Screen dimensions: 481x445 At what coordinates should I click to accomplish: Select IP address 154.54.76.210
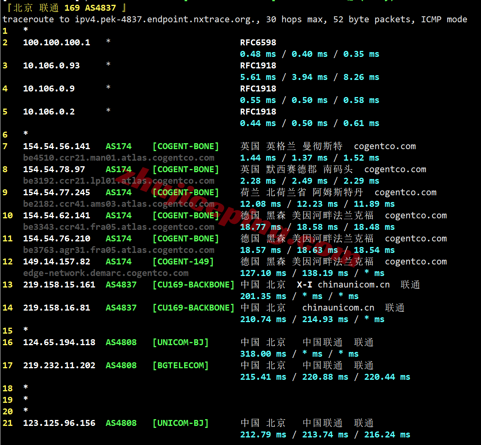tap(56, 239)
